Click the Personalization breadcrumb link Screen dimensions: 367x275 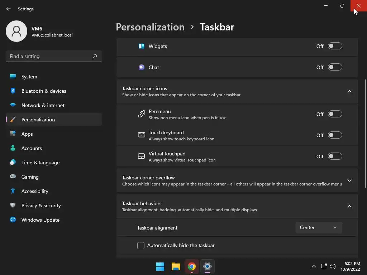coord(150,27)
